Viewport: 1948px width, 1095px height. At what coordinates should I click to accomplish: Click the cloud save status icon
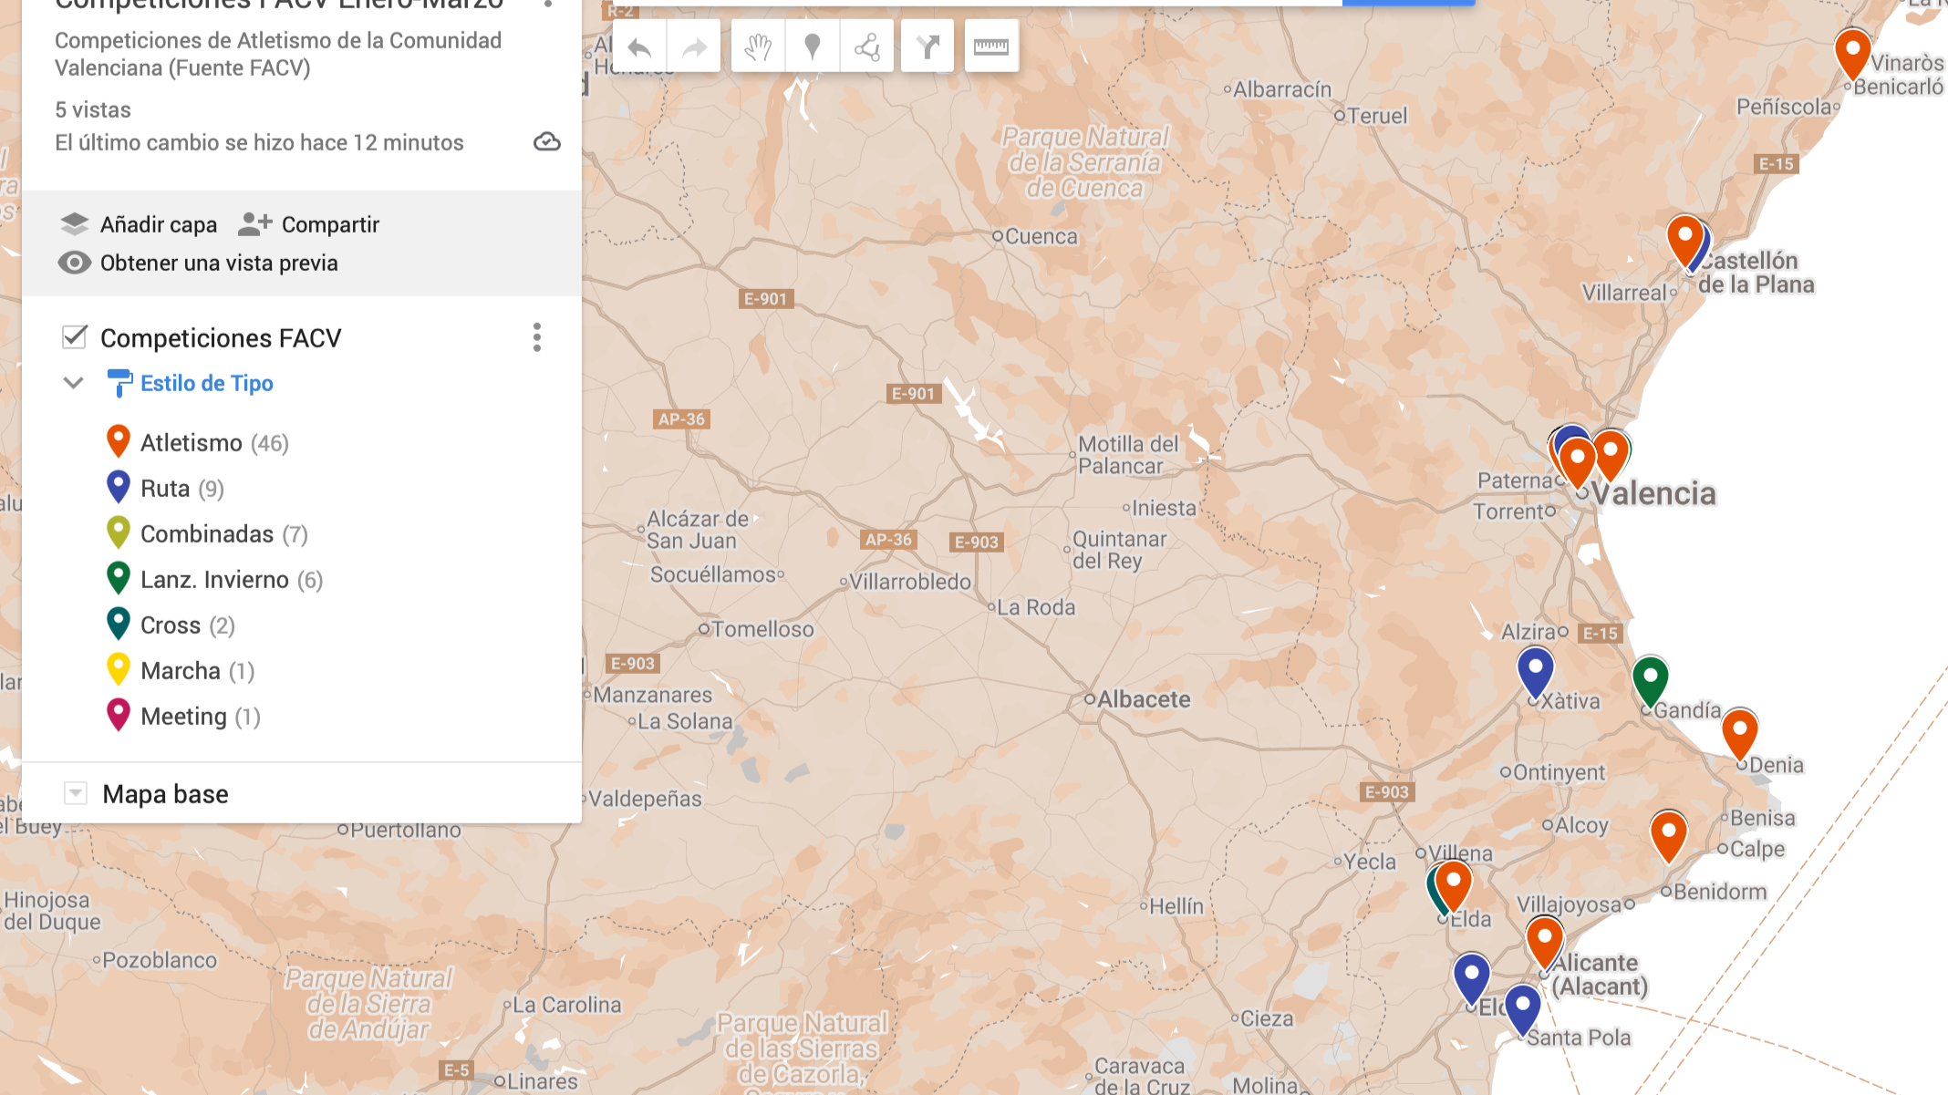click(x=545, y=142)
